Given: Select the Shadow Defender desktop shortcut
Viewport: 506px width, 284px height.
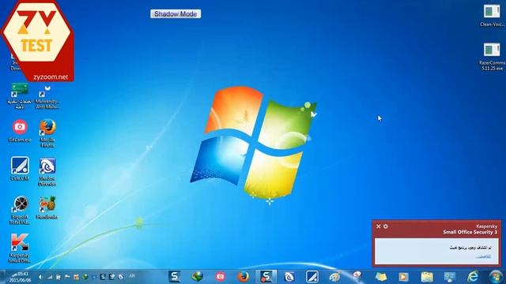Looking at the screenshot, I should click(x=47, y=172).
